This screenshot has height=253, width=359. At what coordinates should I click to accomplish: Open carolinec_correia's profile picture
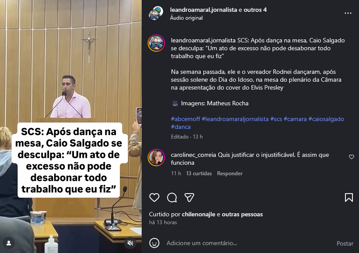coord(156,158)
